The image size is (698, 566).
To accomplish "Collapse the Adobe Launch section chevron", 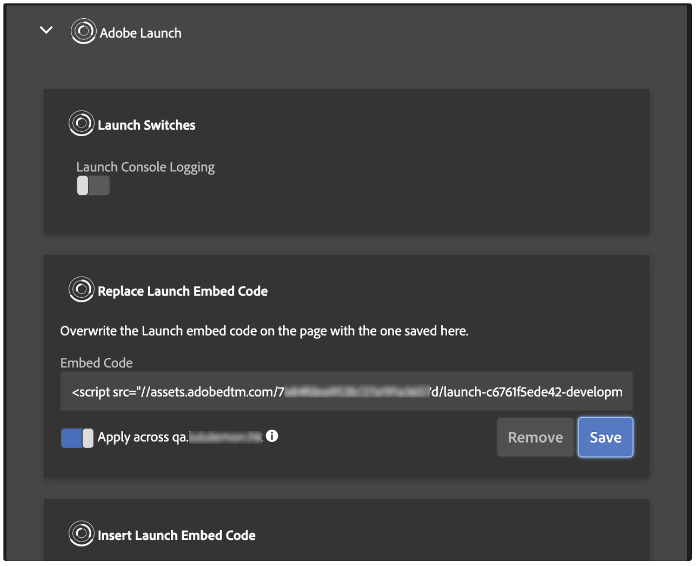I will pos(46,31).
